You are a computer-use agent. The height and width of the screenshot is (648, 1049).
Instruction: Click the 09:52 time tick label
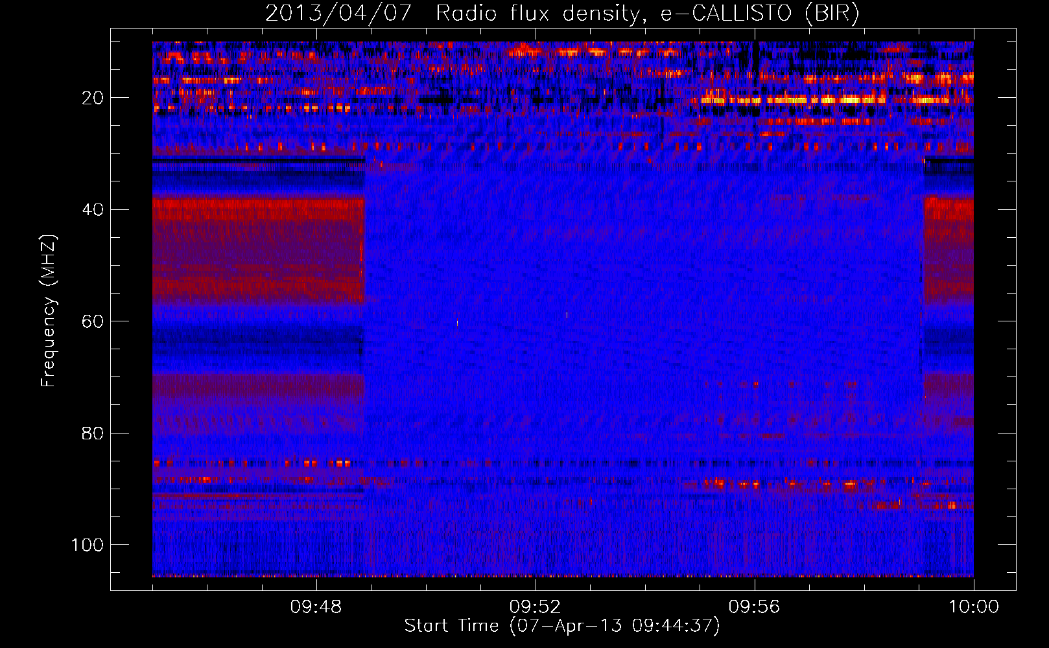click(x=535, y=607)
